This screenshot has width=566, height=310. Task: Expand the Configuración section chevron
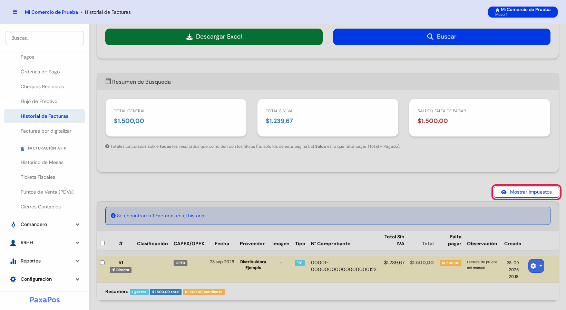coord(77,279)
